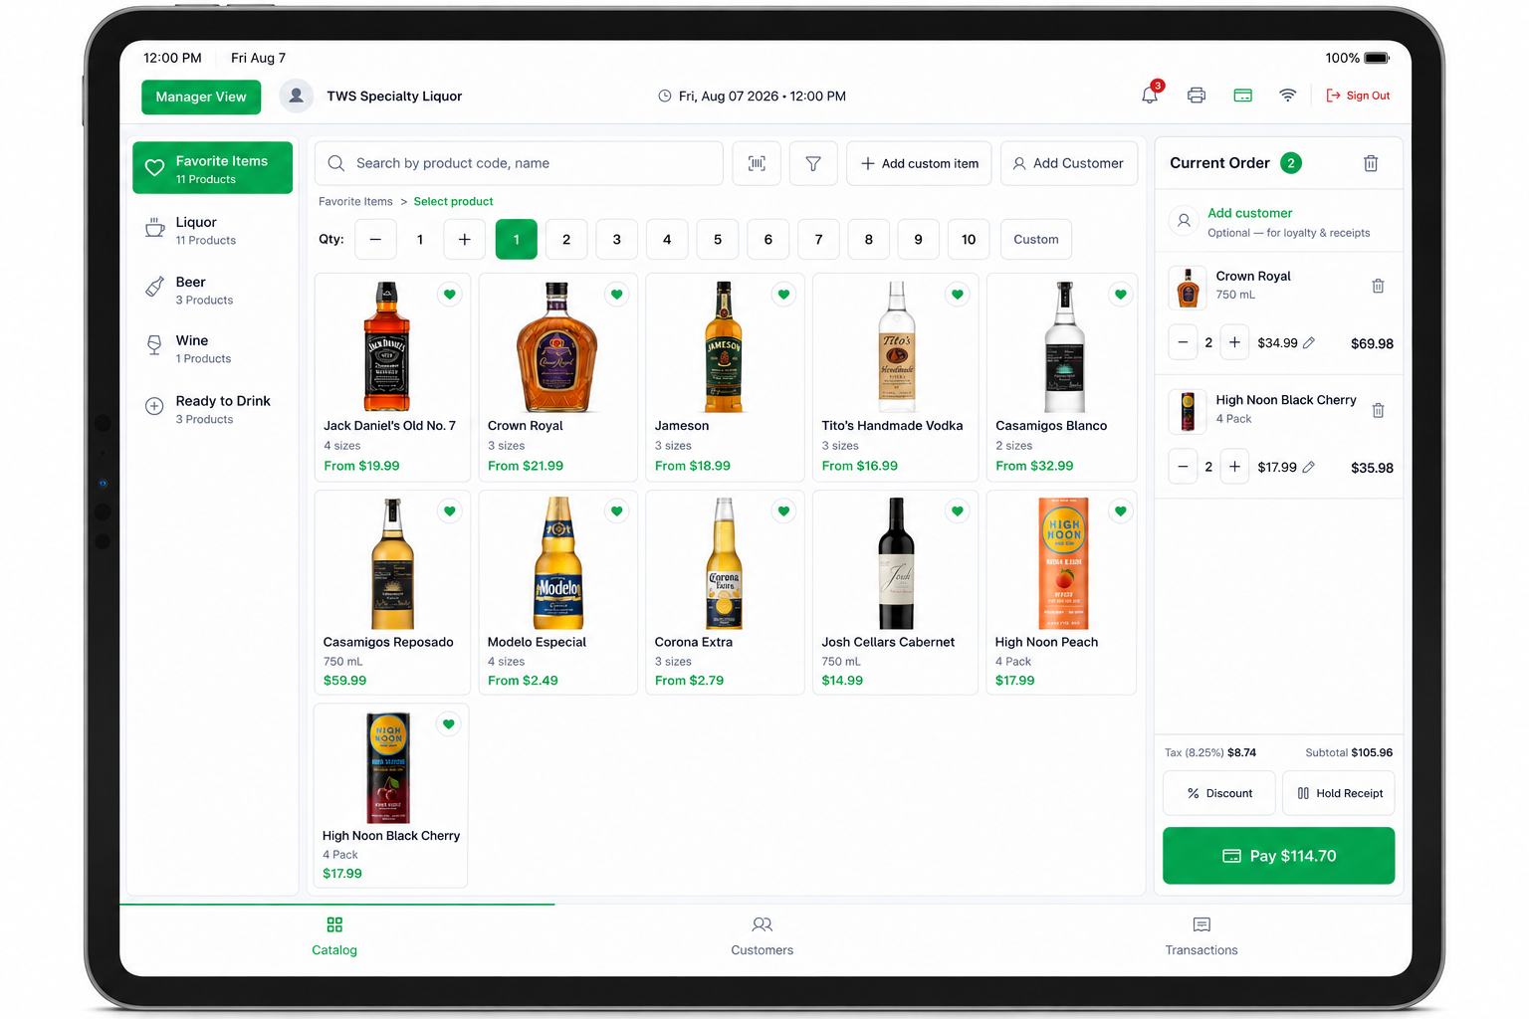
Task: Click the Manager View button
Action: pos(201,97)
